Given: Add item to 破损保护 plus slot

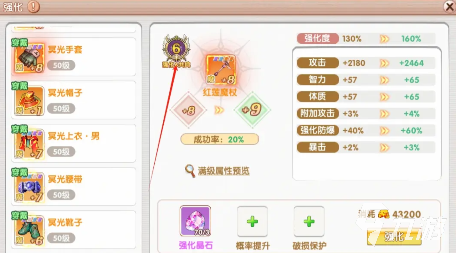Looking at the screenshot, I should [309, 221].
